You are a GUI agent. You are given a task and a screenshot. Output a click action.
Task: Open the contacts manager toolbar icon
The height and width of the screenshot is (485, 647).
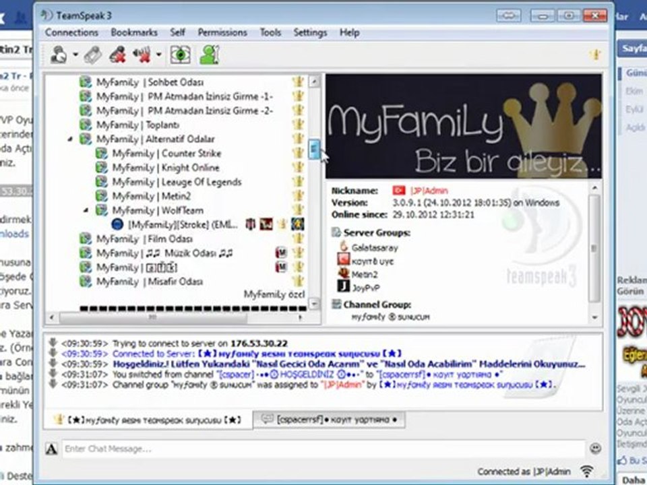click(x=209, y=55)
